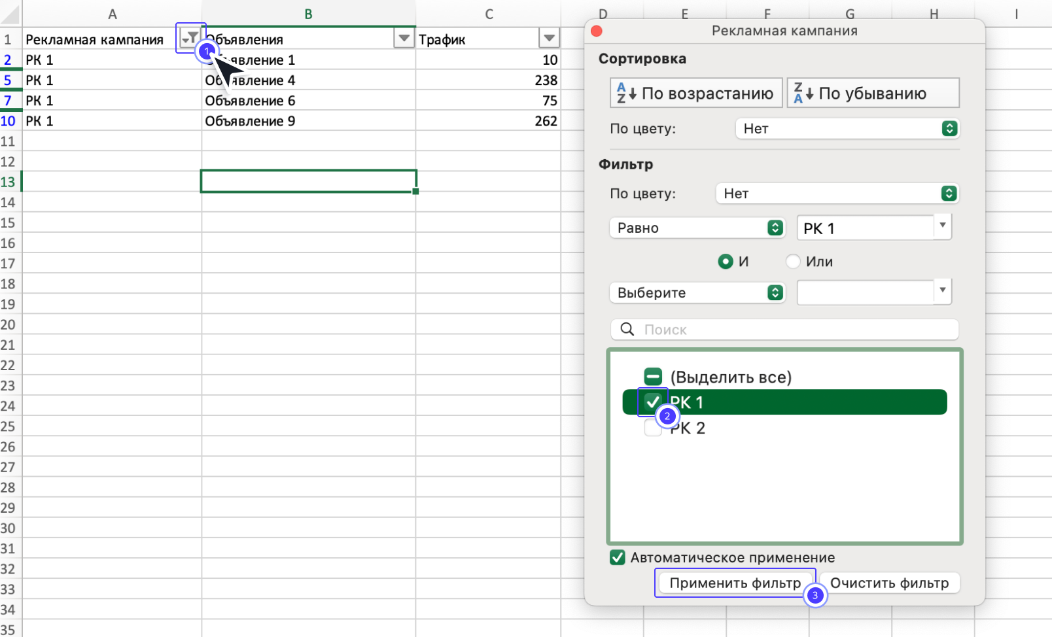Expand the empty value combo box beside Выберите
This screenshot has width=1052, height=637.
pos(942,291)
